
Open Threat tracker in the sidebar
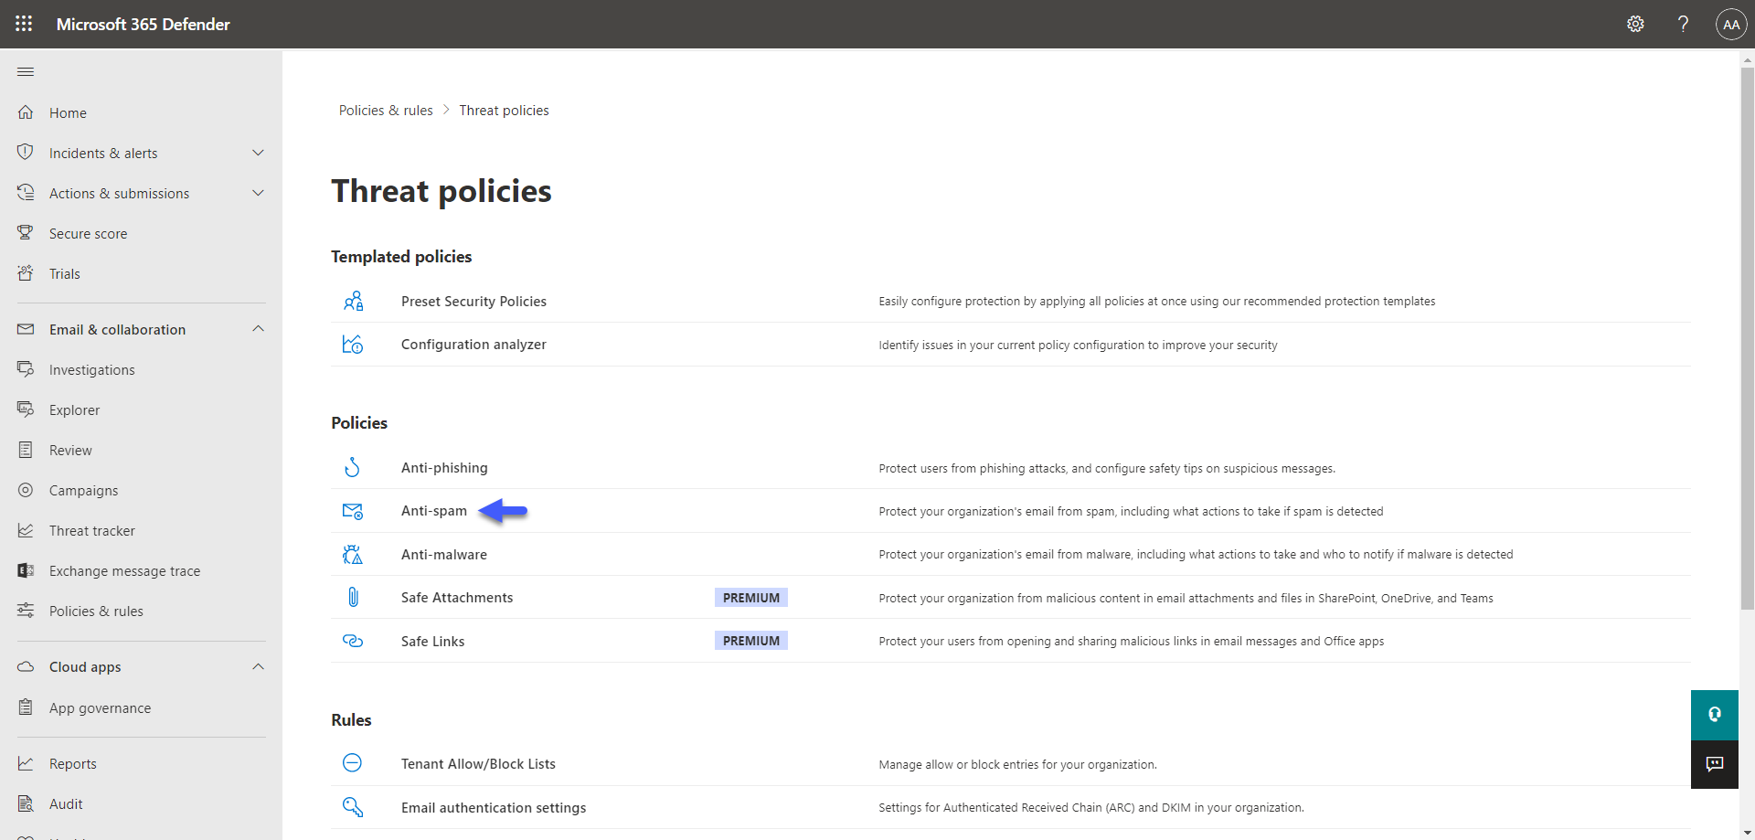91,530
